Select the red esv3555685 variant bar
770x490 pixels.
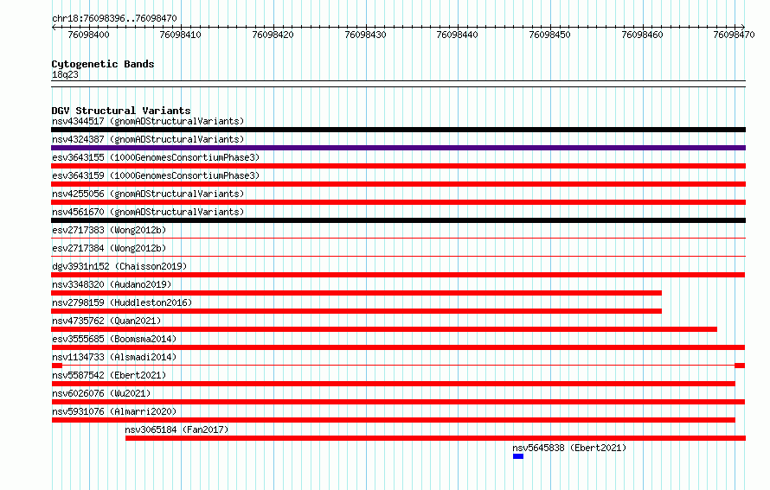[398, 347]
